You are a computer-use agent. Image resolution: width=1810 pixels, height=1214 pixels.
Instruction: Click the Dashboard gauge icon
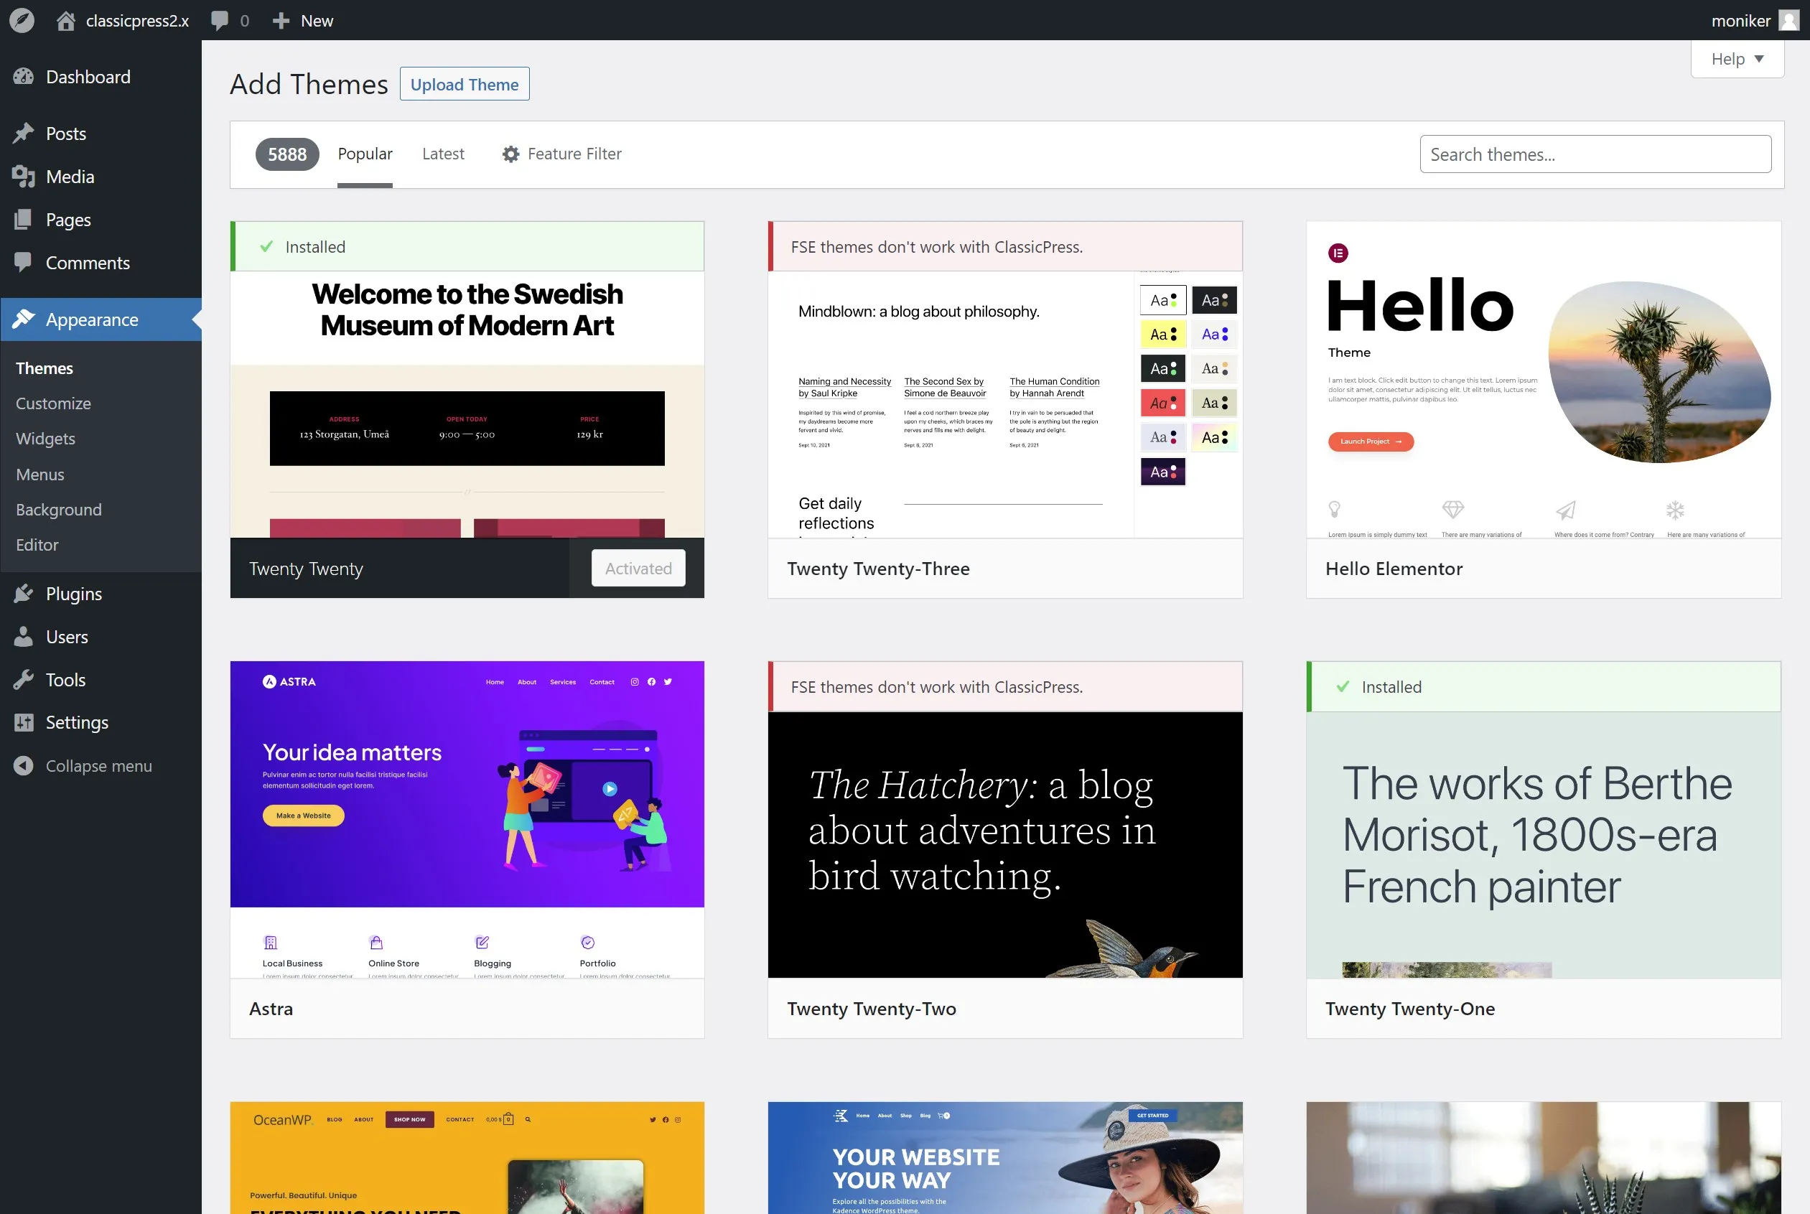(x=23, y=77)
